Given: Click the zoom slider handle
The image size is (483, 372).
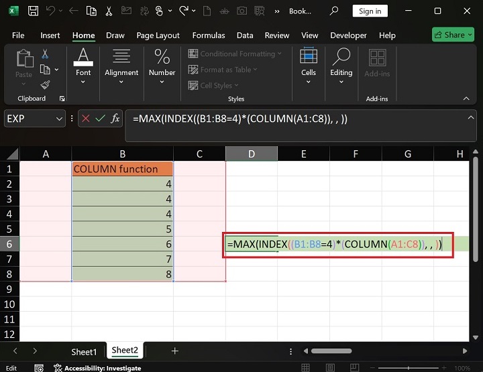Looking at the screenshot, I should click(409, 368).
